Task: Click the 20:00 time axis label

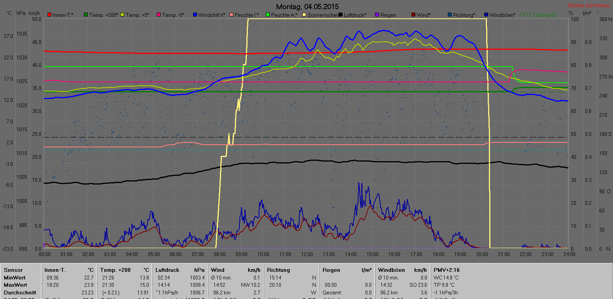Action: point(482,254)
